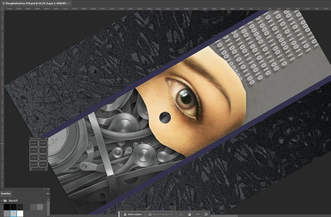Click the ROTATE button in floating panel
The height and width of the screenshot is (217, 331).
34,151
